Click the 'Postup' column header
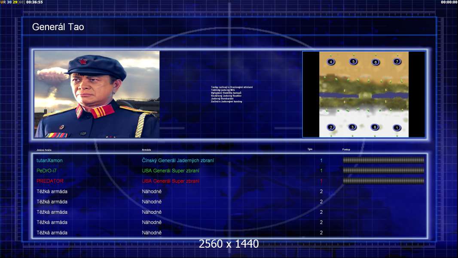Screen dimensions: 458x258 click(x=346, y=150)
